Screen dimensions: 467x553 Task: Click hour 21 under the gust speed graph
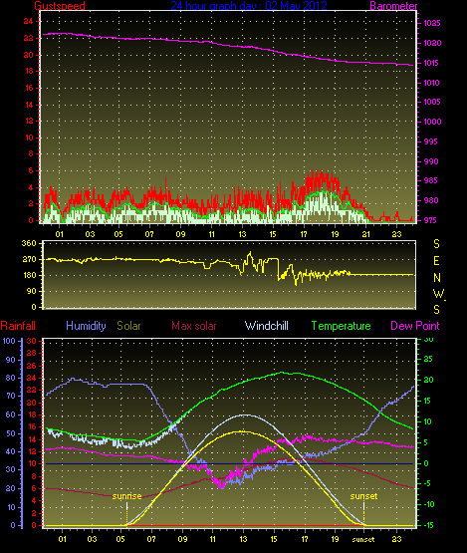point(366,234)
